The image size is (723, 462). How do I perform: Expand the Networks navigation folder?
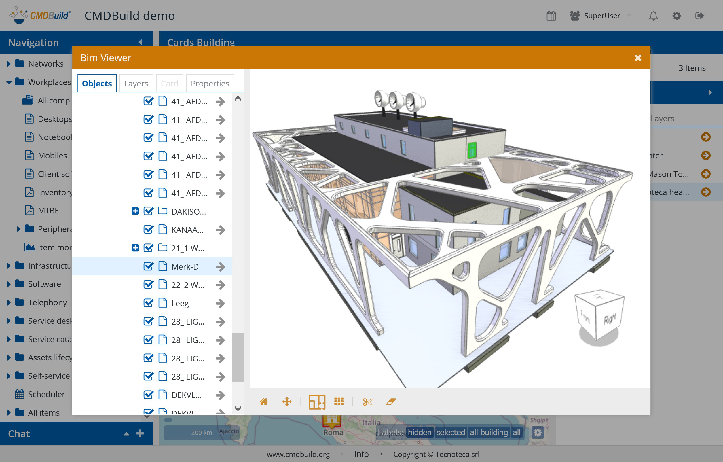pyautogui.click(x=9, y=64)
